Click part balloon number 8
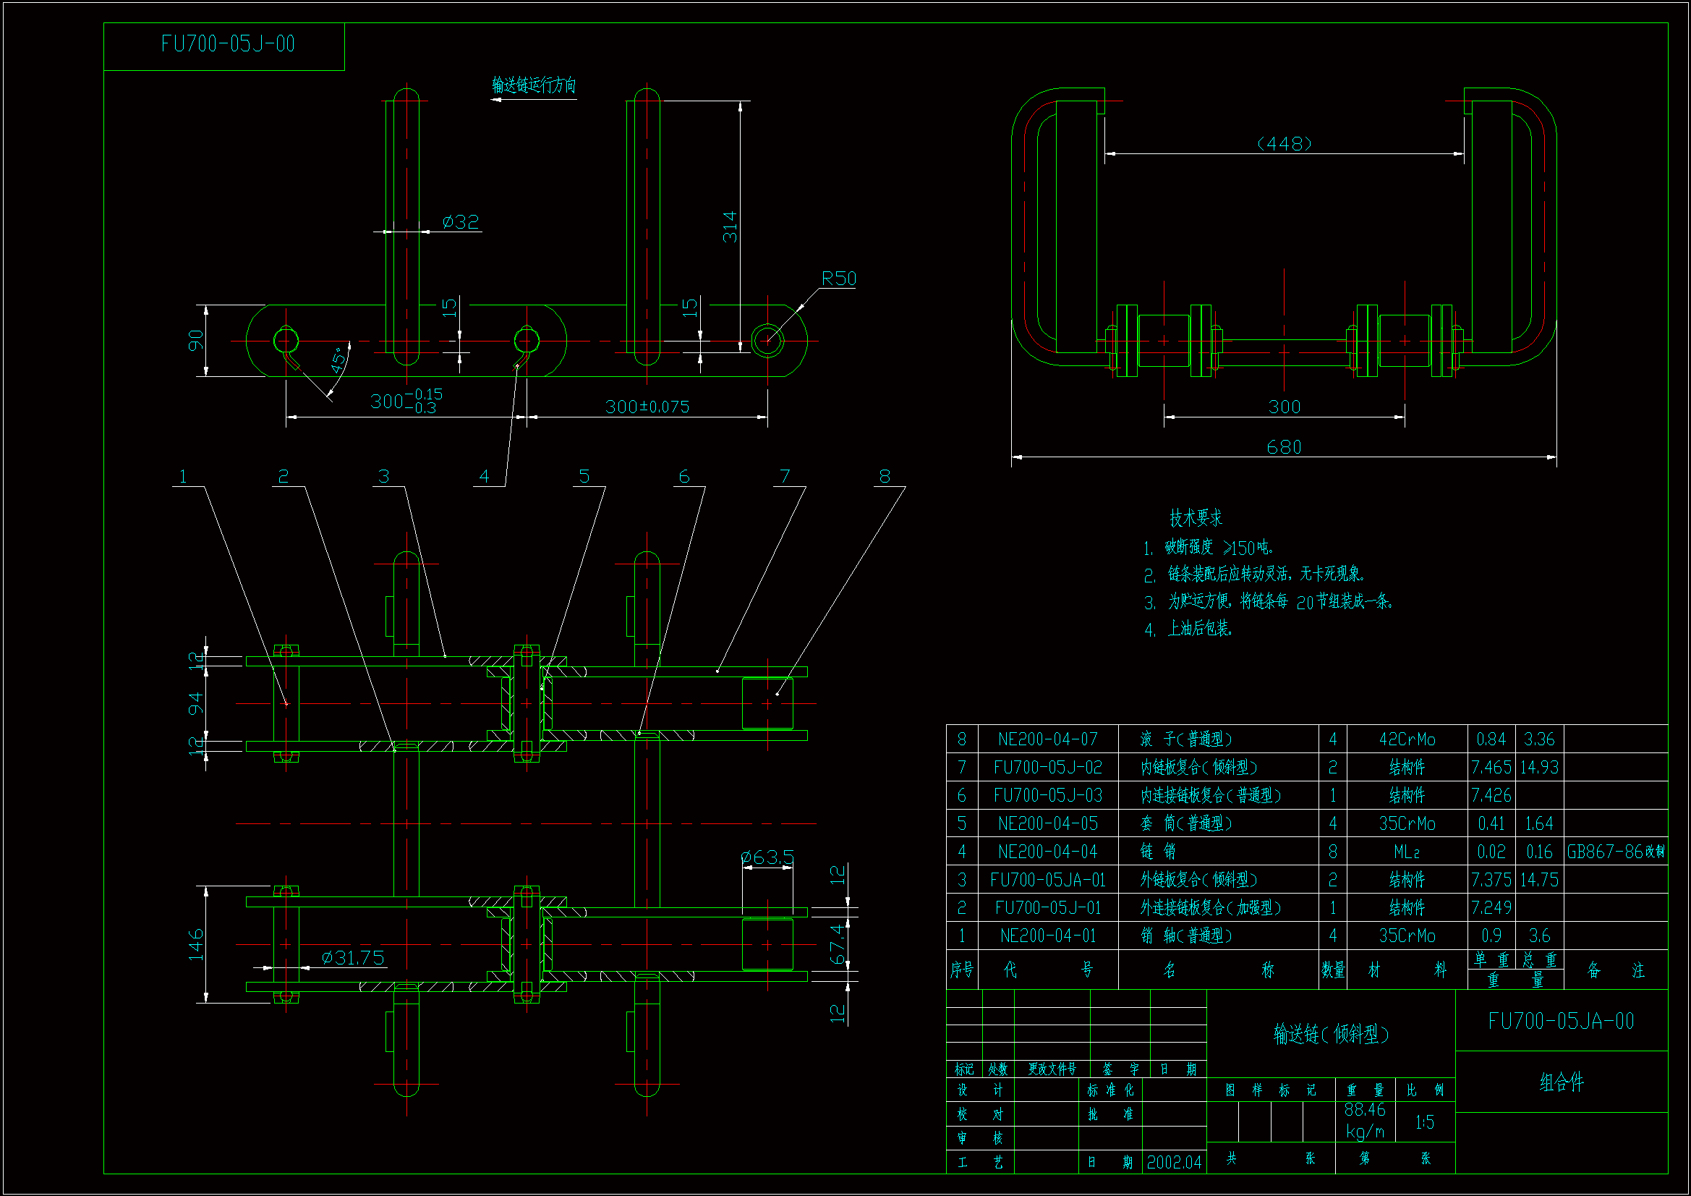 coord(884,477)
